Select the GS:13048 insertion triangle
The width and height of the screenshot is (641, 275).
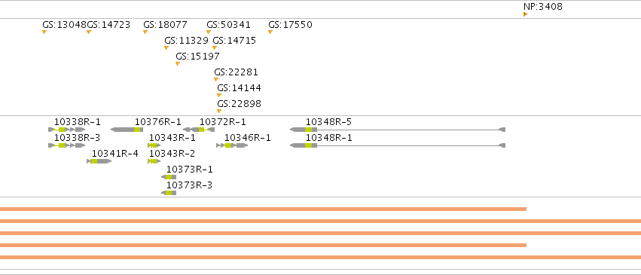44,32
